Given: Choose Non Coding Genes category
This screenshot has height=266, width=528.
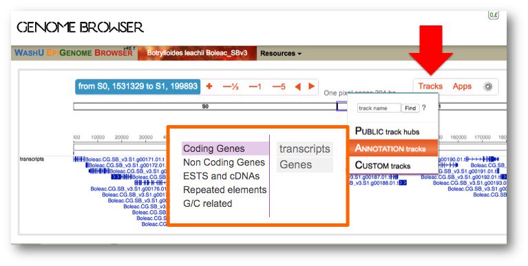Looking at the screenshot, I should pos(224,162).
